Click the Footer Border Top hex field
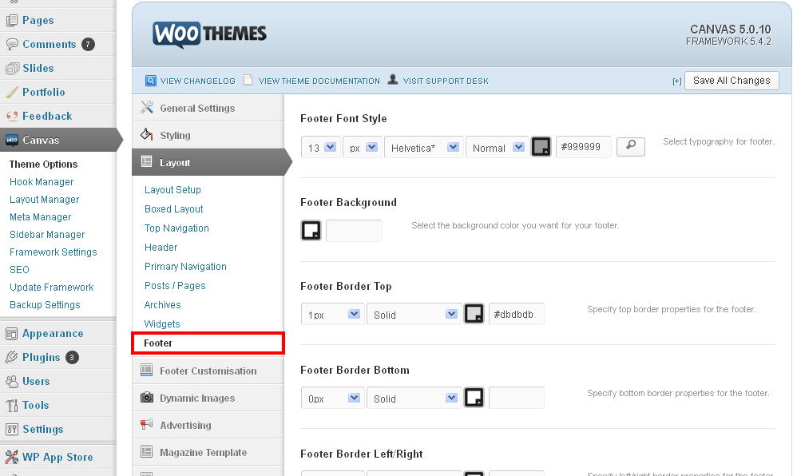This screenshot has height=476, width=797. pos(517,314)
